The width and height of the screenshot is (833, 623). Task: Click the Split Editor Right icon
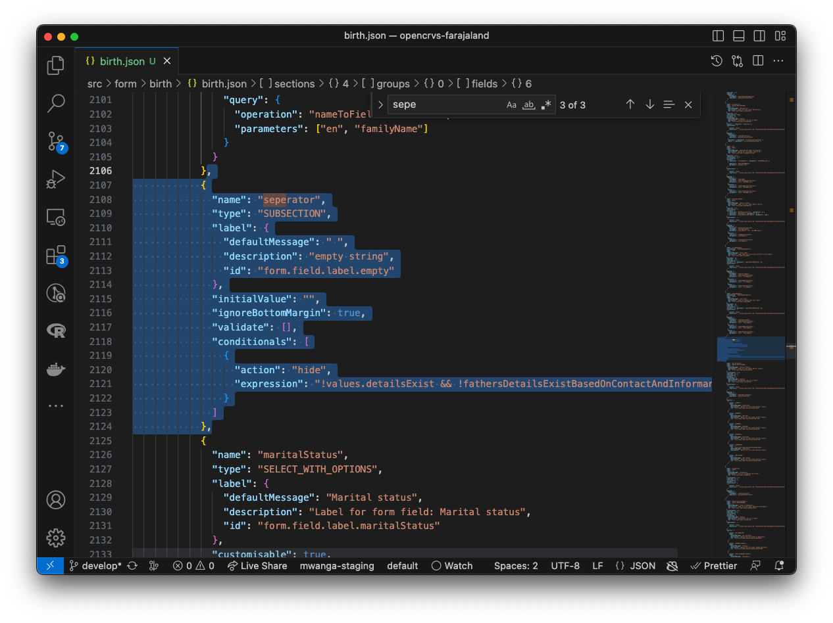tap(758, 60)
